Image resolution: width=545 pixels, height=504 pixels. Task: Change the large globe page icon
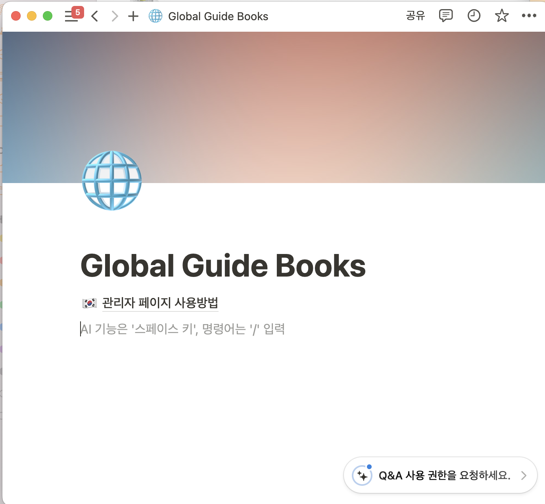point(112,180)
